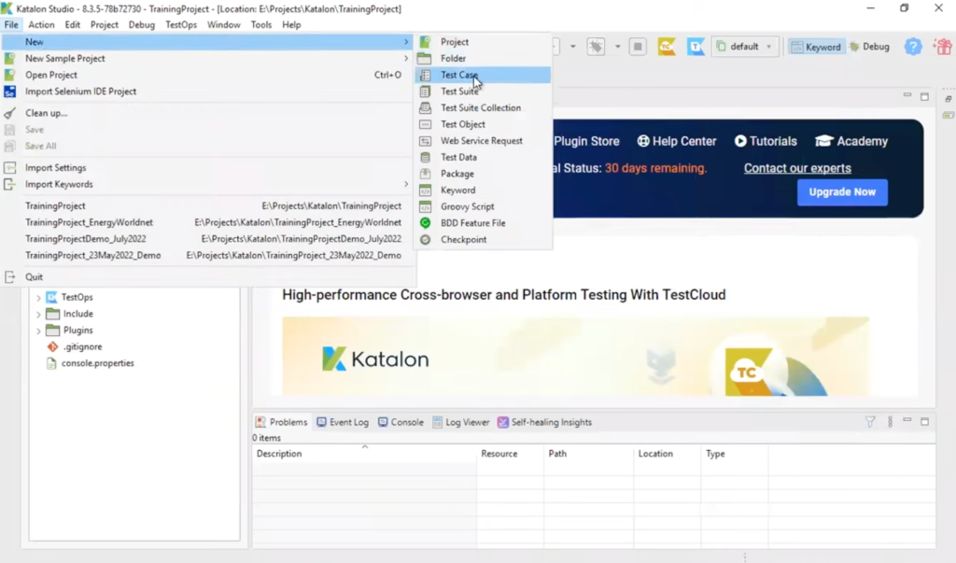The width and height of the screenshot is (956, 563).
Task: Click the Package icon
Action: (426, 174)
